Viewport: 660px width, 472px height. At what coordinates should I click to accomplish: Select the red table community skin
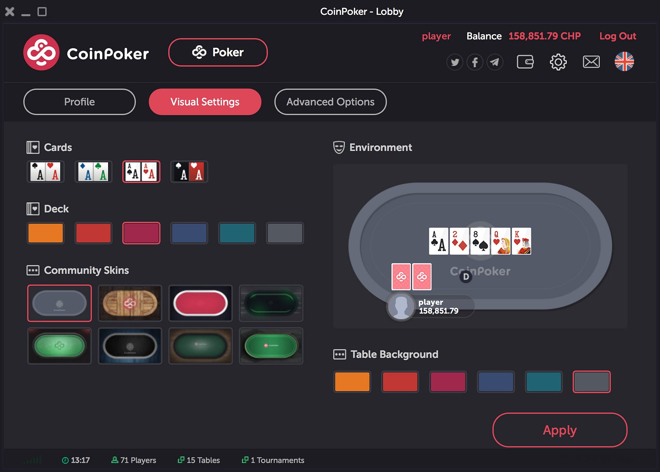[200, 303]
